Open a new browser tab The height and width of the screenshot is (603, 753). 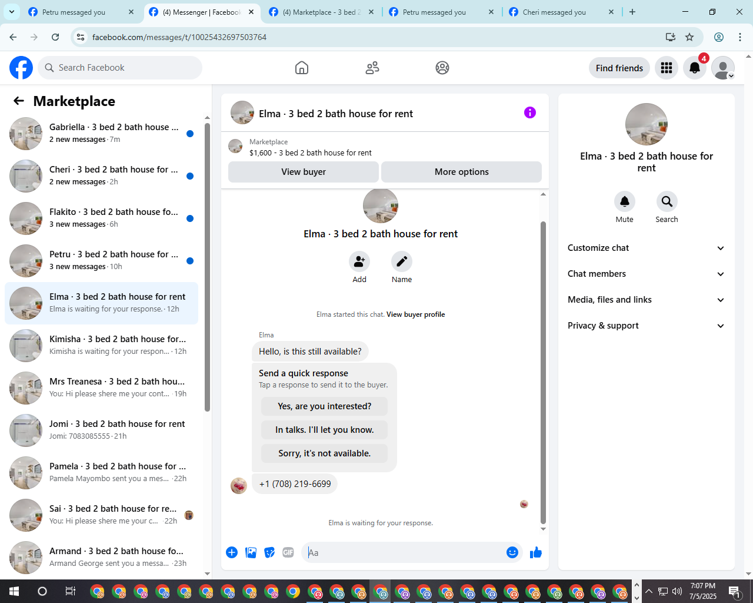632,12
